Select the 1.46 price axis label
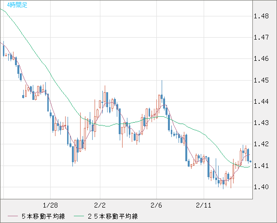This screenshot has width=277, height=223. point(261,59)
